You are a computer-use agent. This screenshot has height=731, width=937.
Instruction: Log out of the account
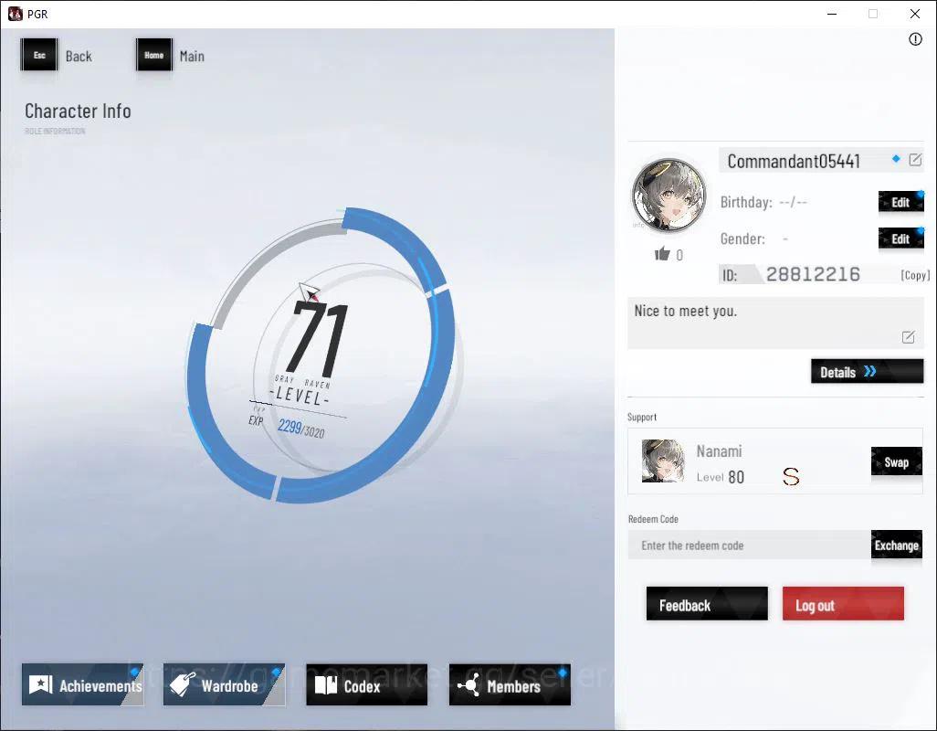tap(843, 604)
